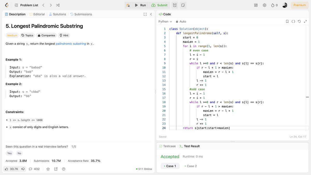Bookmark the code icon
Viewport: 311px width, 175px height.
pyautogui.click(x=287, y=21)
